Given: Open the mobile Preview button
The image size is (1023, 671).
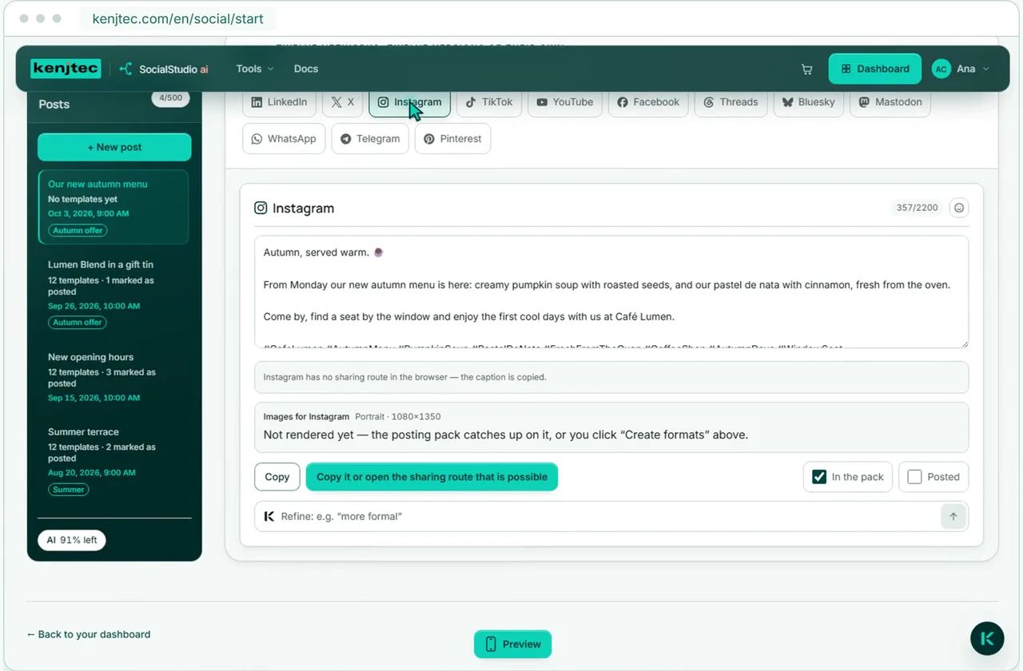Looking at the screenshot, I should point(512,644).
